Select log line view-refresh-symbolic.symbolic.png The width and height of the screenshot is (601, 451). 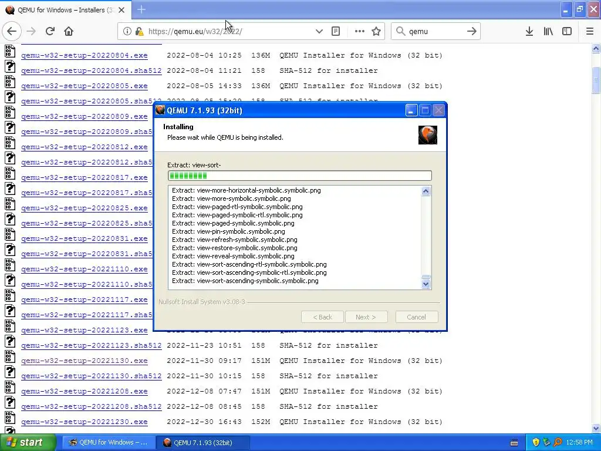coord(235,240)
